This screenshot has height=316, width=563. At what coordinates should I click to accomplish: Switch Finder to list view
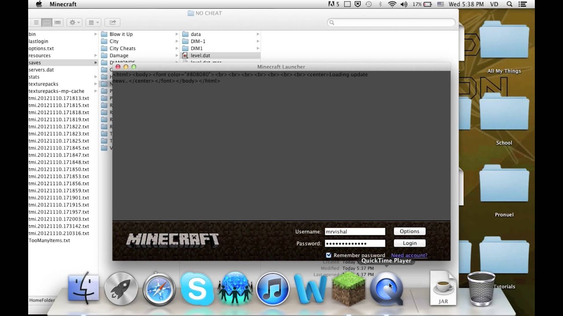pos(36,22)
